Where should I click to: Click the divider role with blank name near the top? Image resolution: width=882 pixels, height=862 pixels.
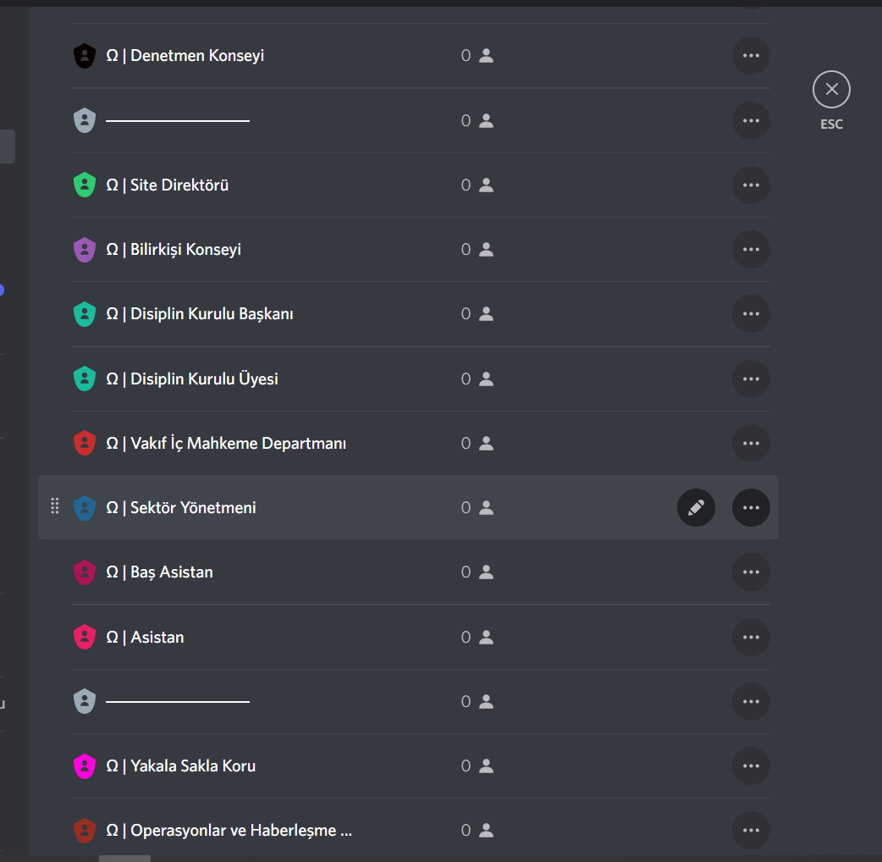[178, 120]
